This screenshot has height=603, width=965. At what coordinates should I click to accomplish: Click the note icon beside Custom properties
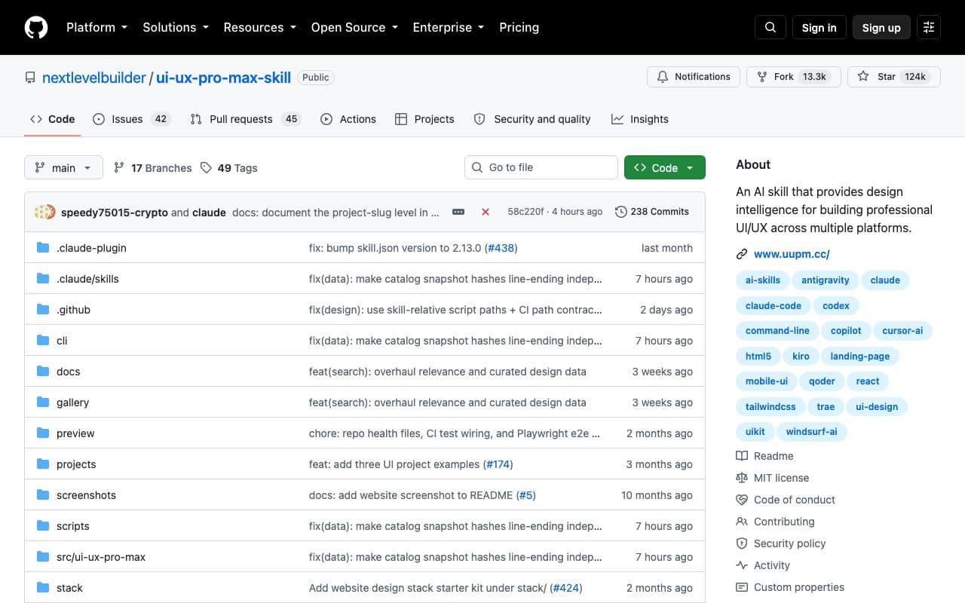pos(742,587)
